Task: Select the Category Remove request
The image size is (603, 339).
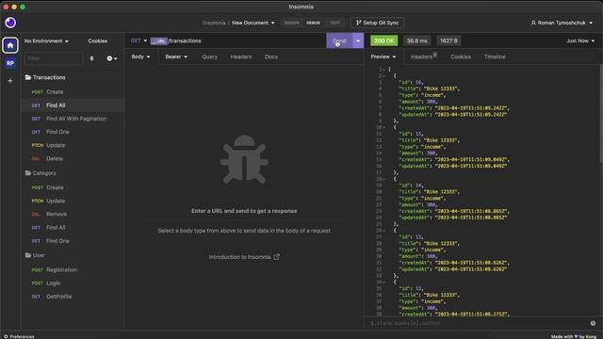Action: (x=73, y=214)
